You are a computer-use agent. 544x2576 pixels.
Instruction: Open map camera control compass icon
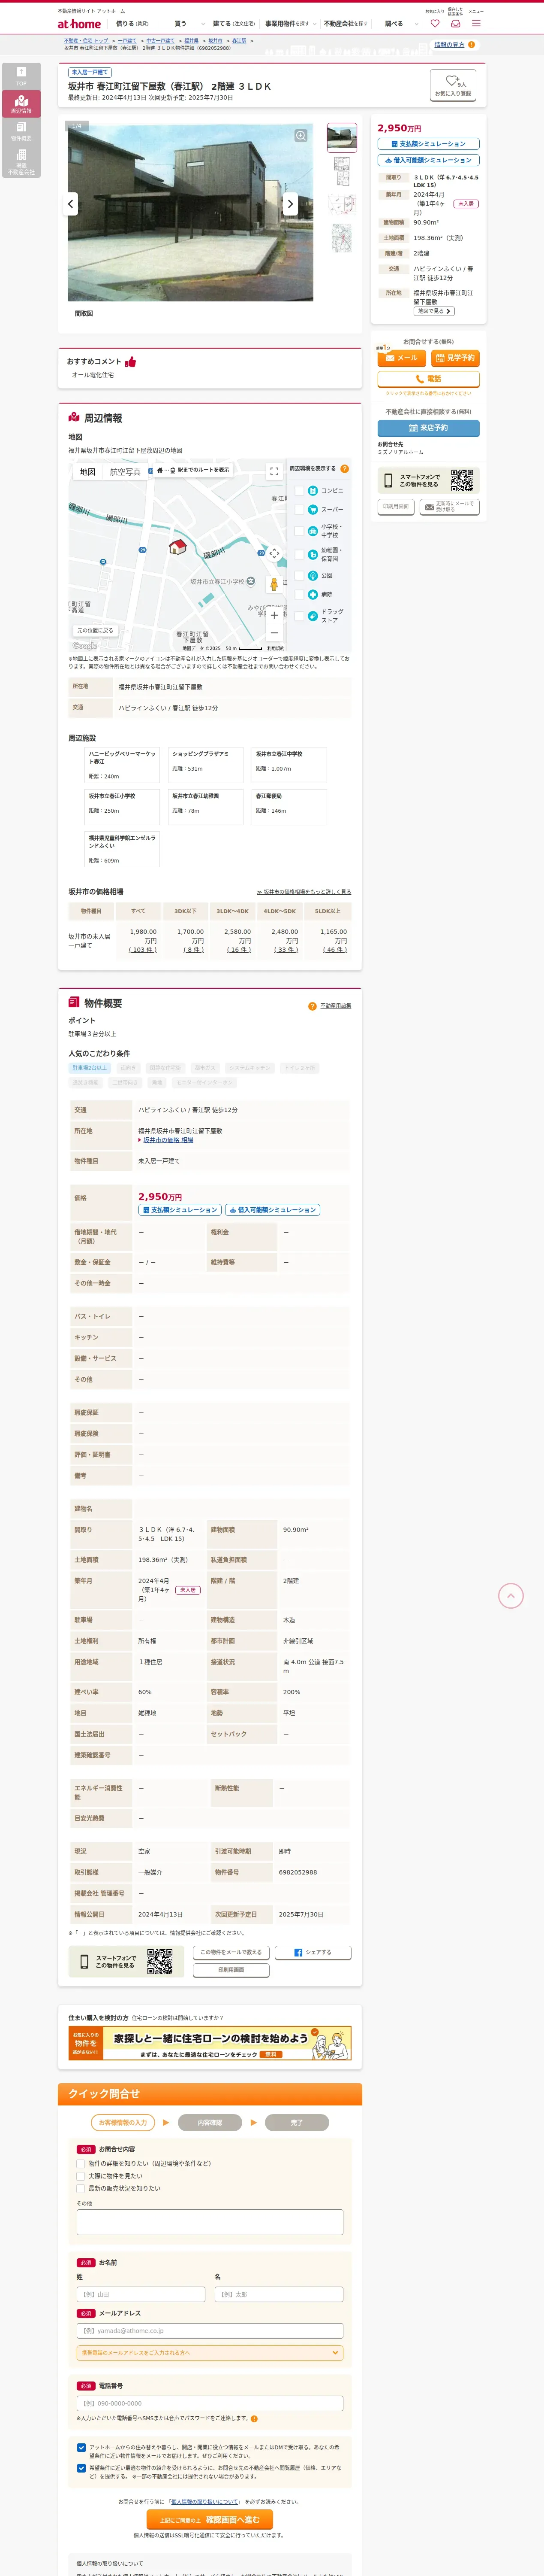(274, 554)
